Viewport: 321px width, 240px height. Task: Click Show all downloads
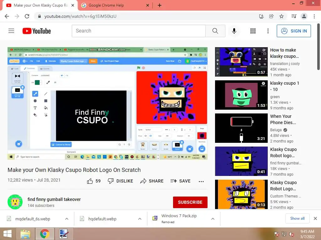click(297, 218)
